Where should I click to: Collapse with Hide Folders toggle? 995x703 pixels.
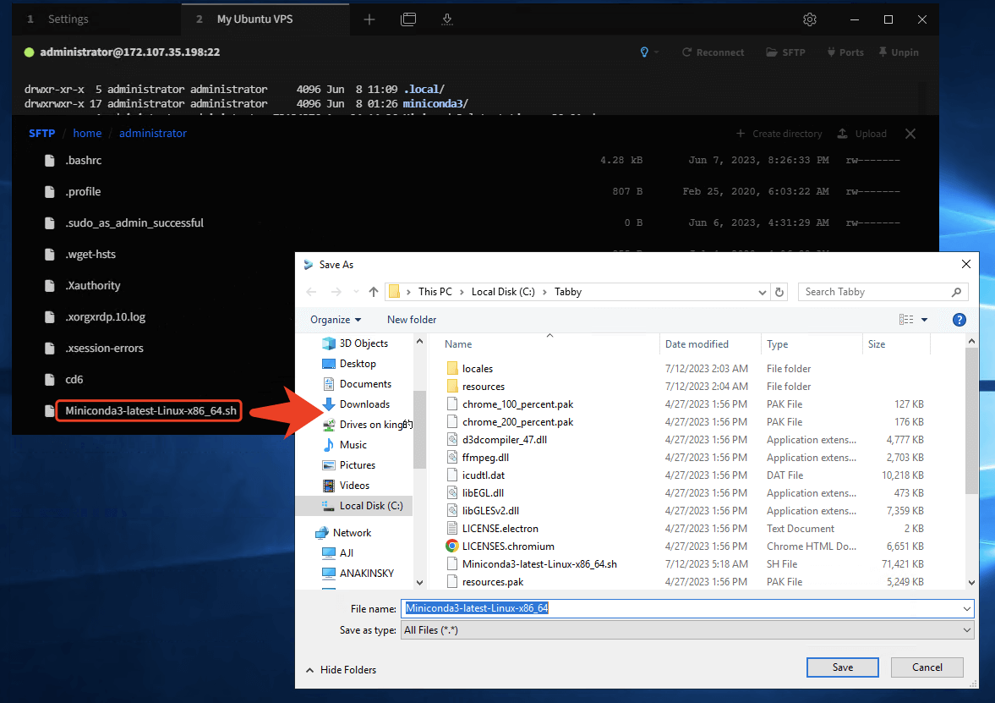(342, 671)
